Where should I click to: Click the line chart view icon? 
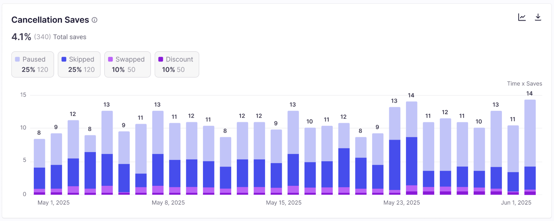[x=522, y=17]
